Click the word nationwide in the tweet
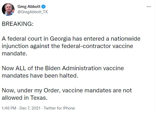156x114 pixels. tap(126, 39)
